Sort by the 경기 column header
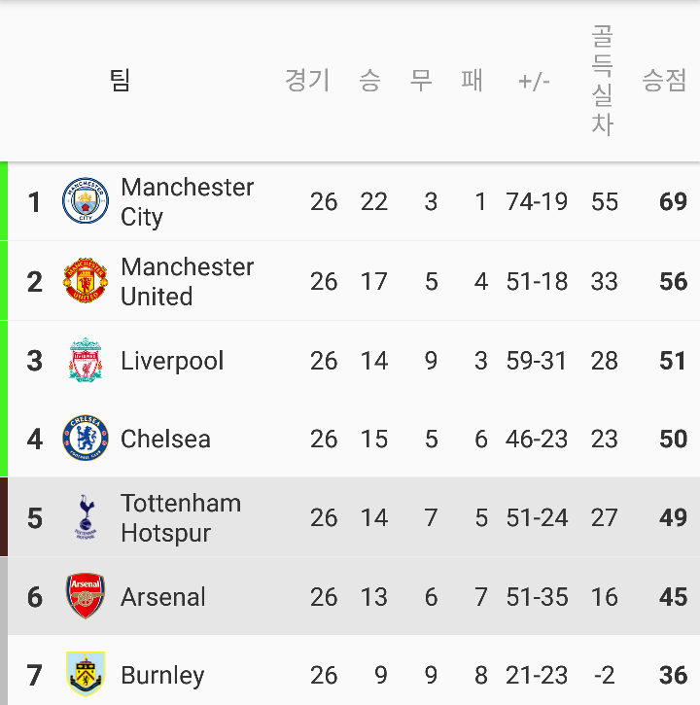The height and width of the screenshot is (705, 700). click(x=307, y=80)
